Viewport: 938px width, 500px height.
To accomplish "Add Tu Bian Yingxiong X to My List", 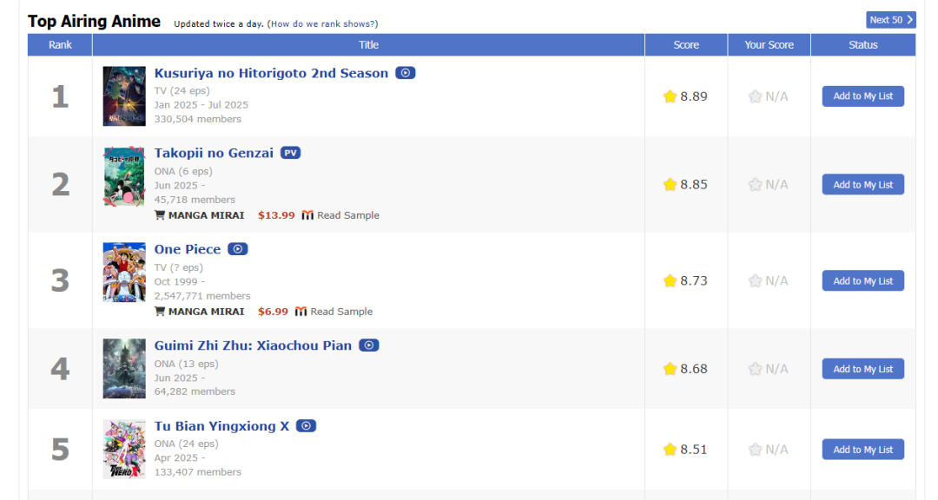I will (862, 450).
